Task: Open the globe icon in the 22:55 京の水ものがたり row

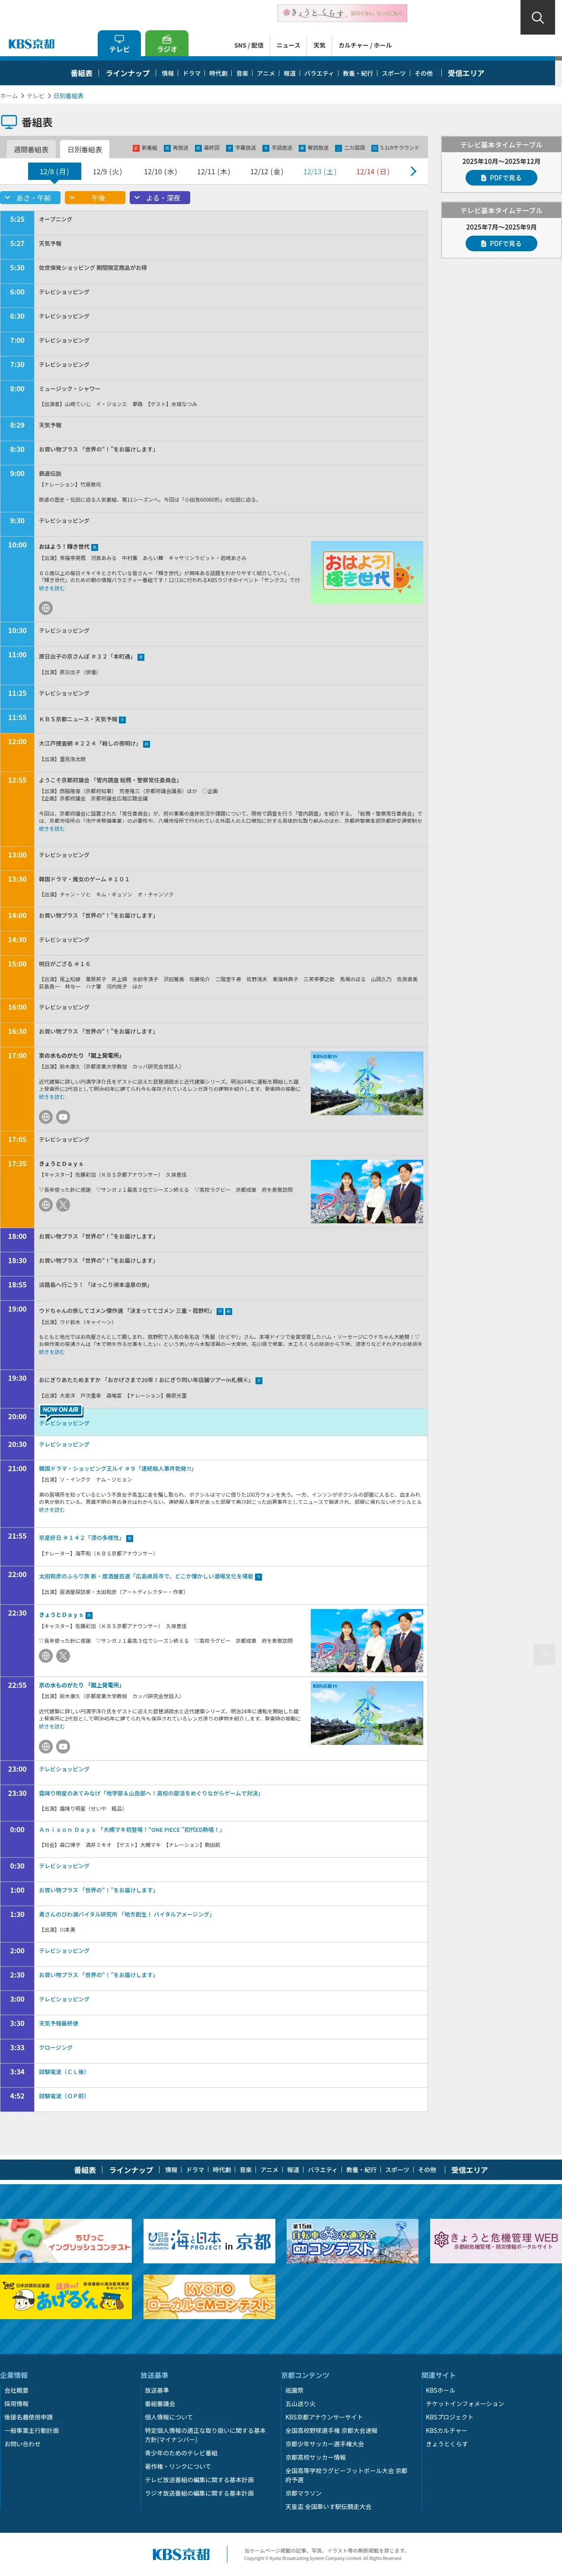Action: [45, 1747]
